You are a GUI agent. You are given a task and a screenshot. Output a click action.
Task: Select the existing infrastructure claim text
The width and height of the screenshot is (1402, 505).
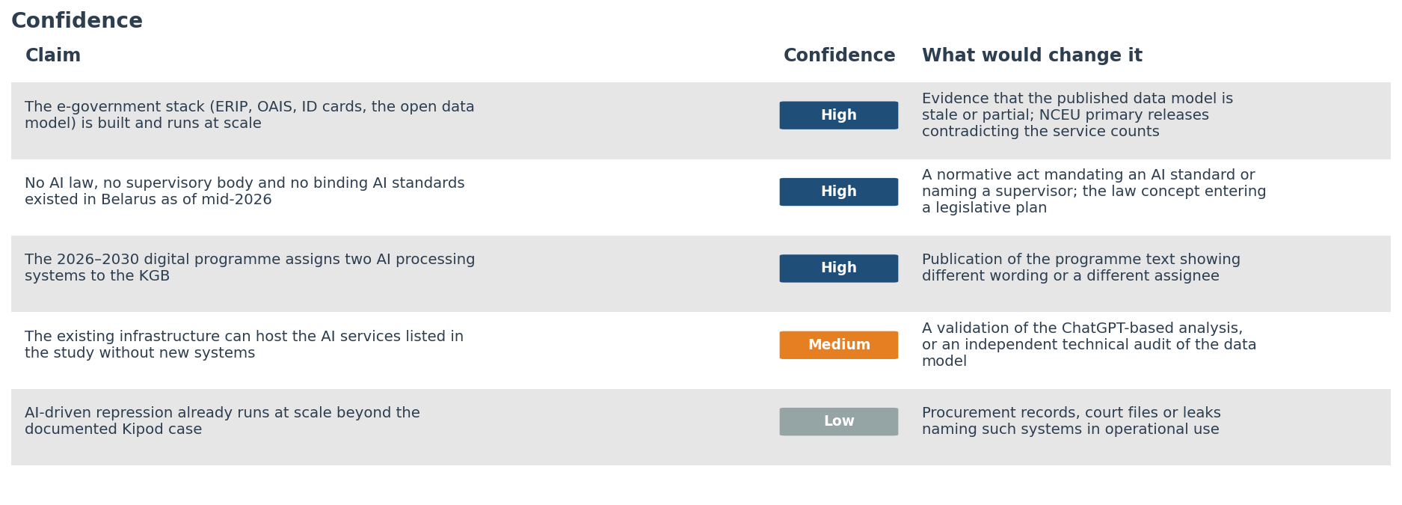click(244, 345)
